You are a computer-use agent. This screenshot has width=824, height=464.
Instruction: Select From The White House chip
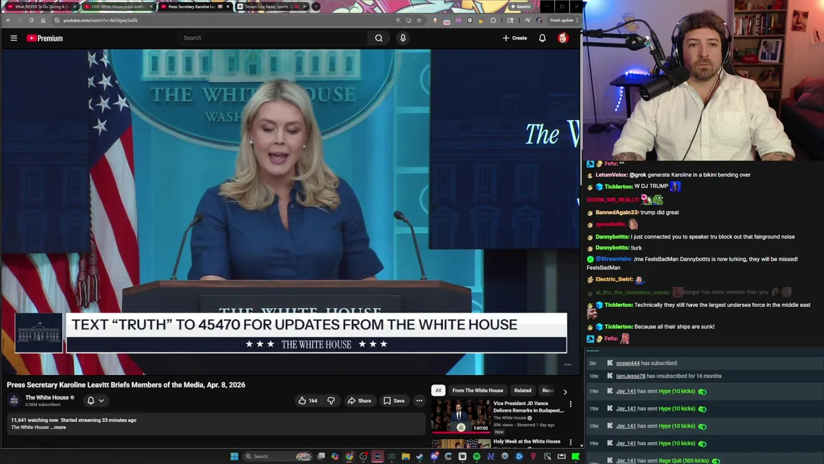pyautogui.click(x=478, y=391)
